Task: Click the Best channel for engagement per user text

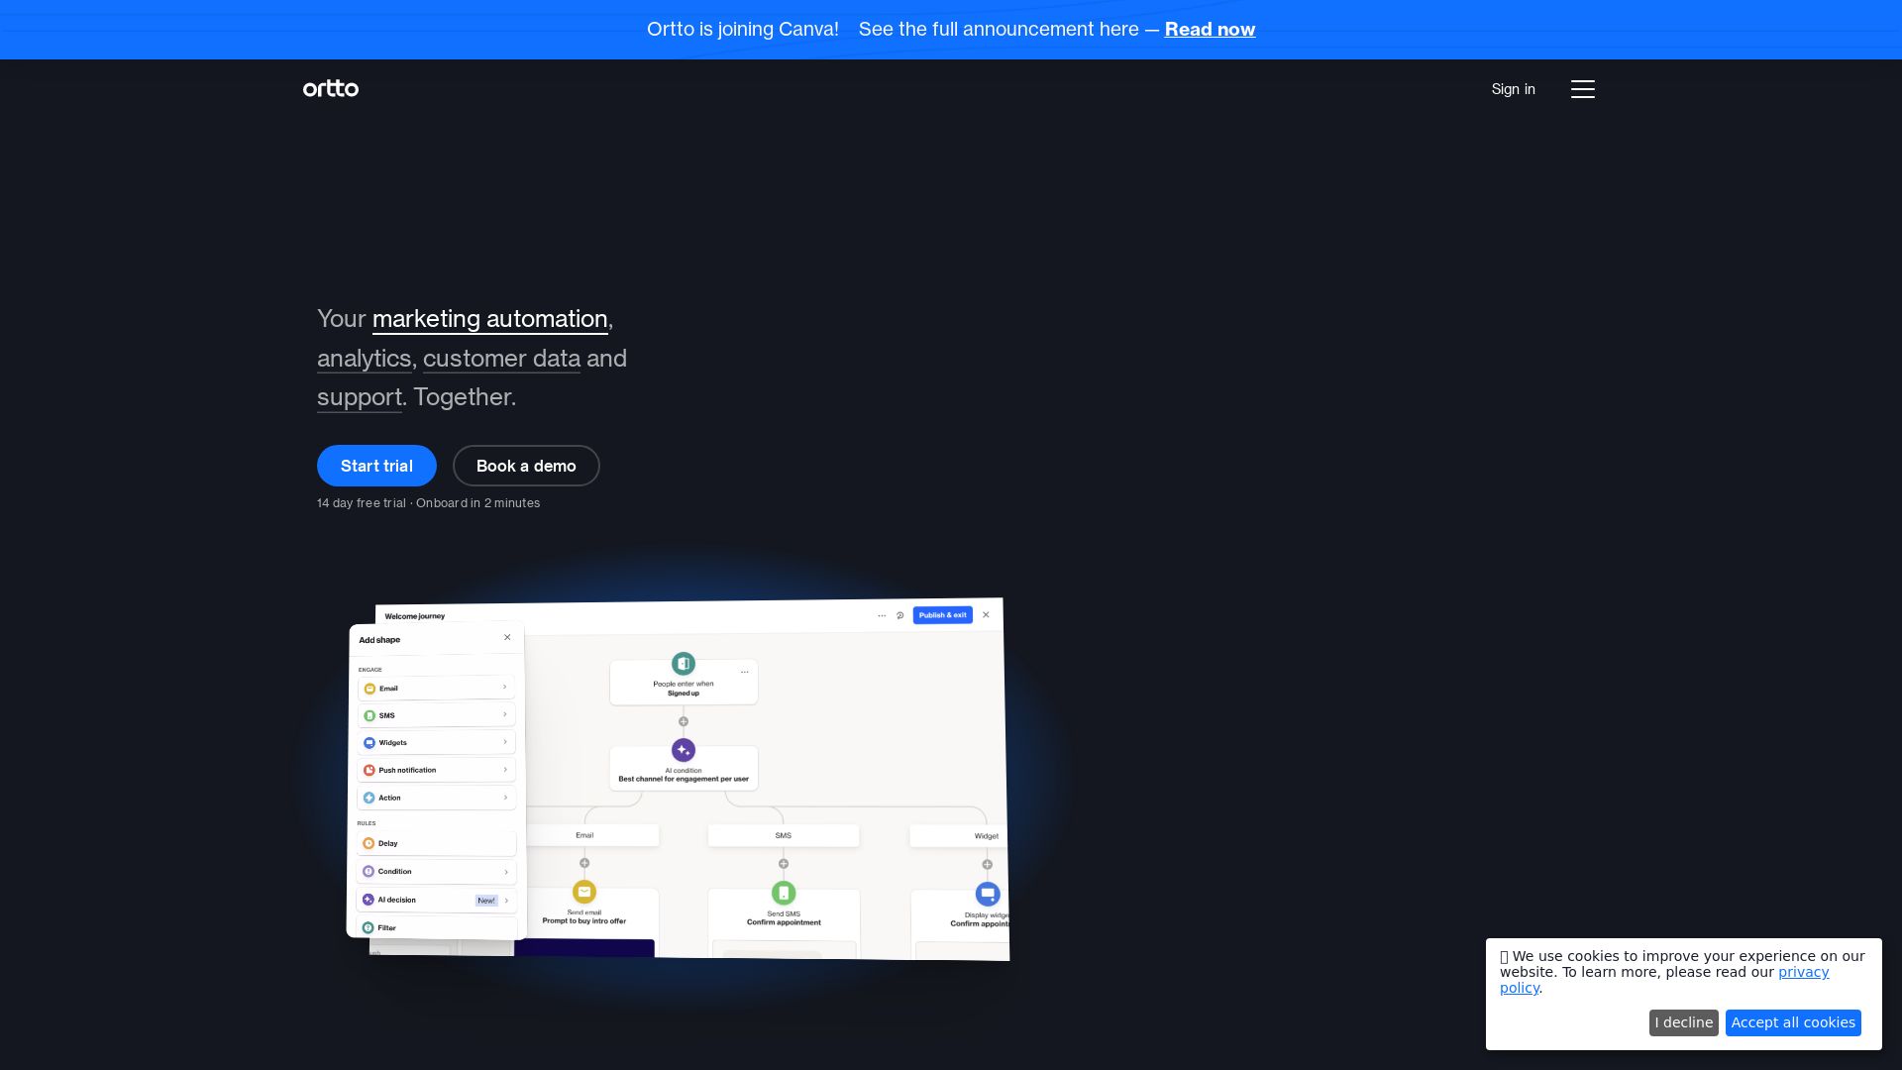Action: tap(684, 779)
